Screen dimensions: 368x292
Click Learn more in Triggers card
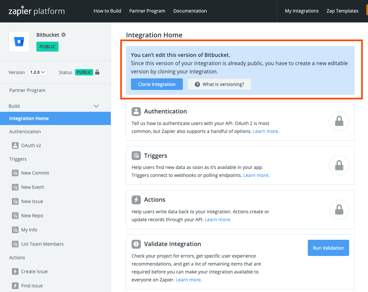tap(256, 175)
